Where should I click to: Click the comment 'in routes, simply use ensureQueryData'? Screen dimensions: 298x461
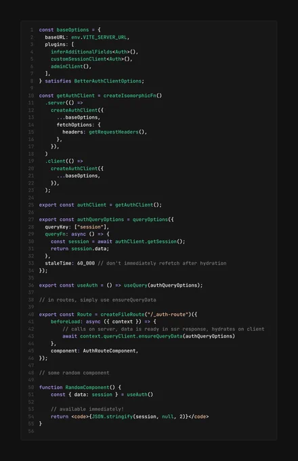(98, 300)
